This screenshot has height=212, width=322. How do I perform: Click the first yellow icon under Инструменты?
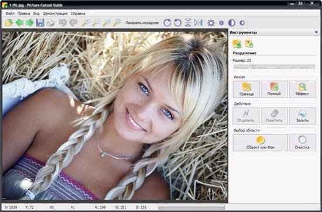237,44
